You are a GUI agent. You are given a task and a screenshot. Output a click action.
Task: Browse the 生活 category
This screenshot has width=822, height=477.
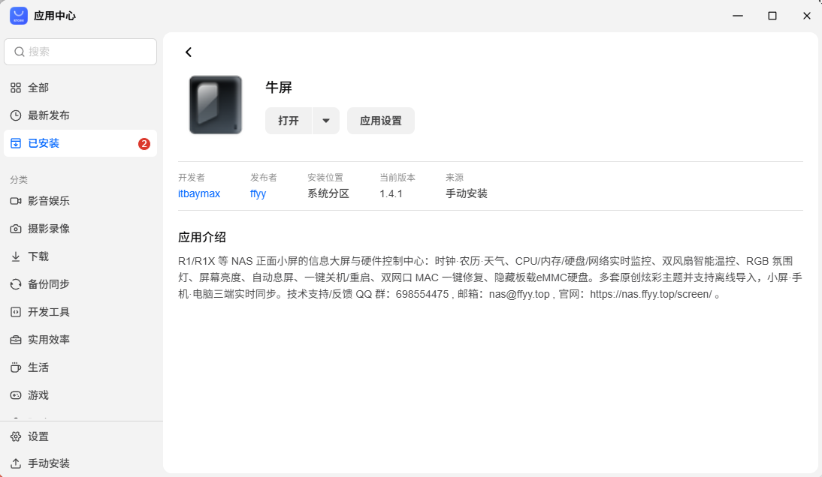point(80,367)
